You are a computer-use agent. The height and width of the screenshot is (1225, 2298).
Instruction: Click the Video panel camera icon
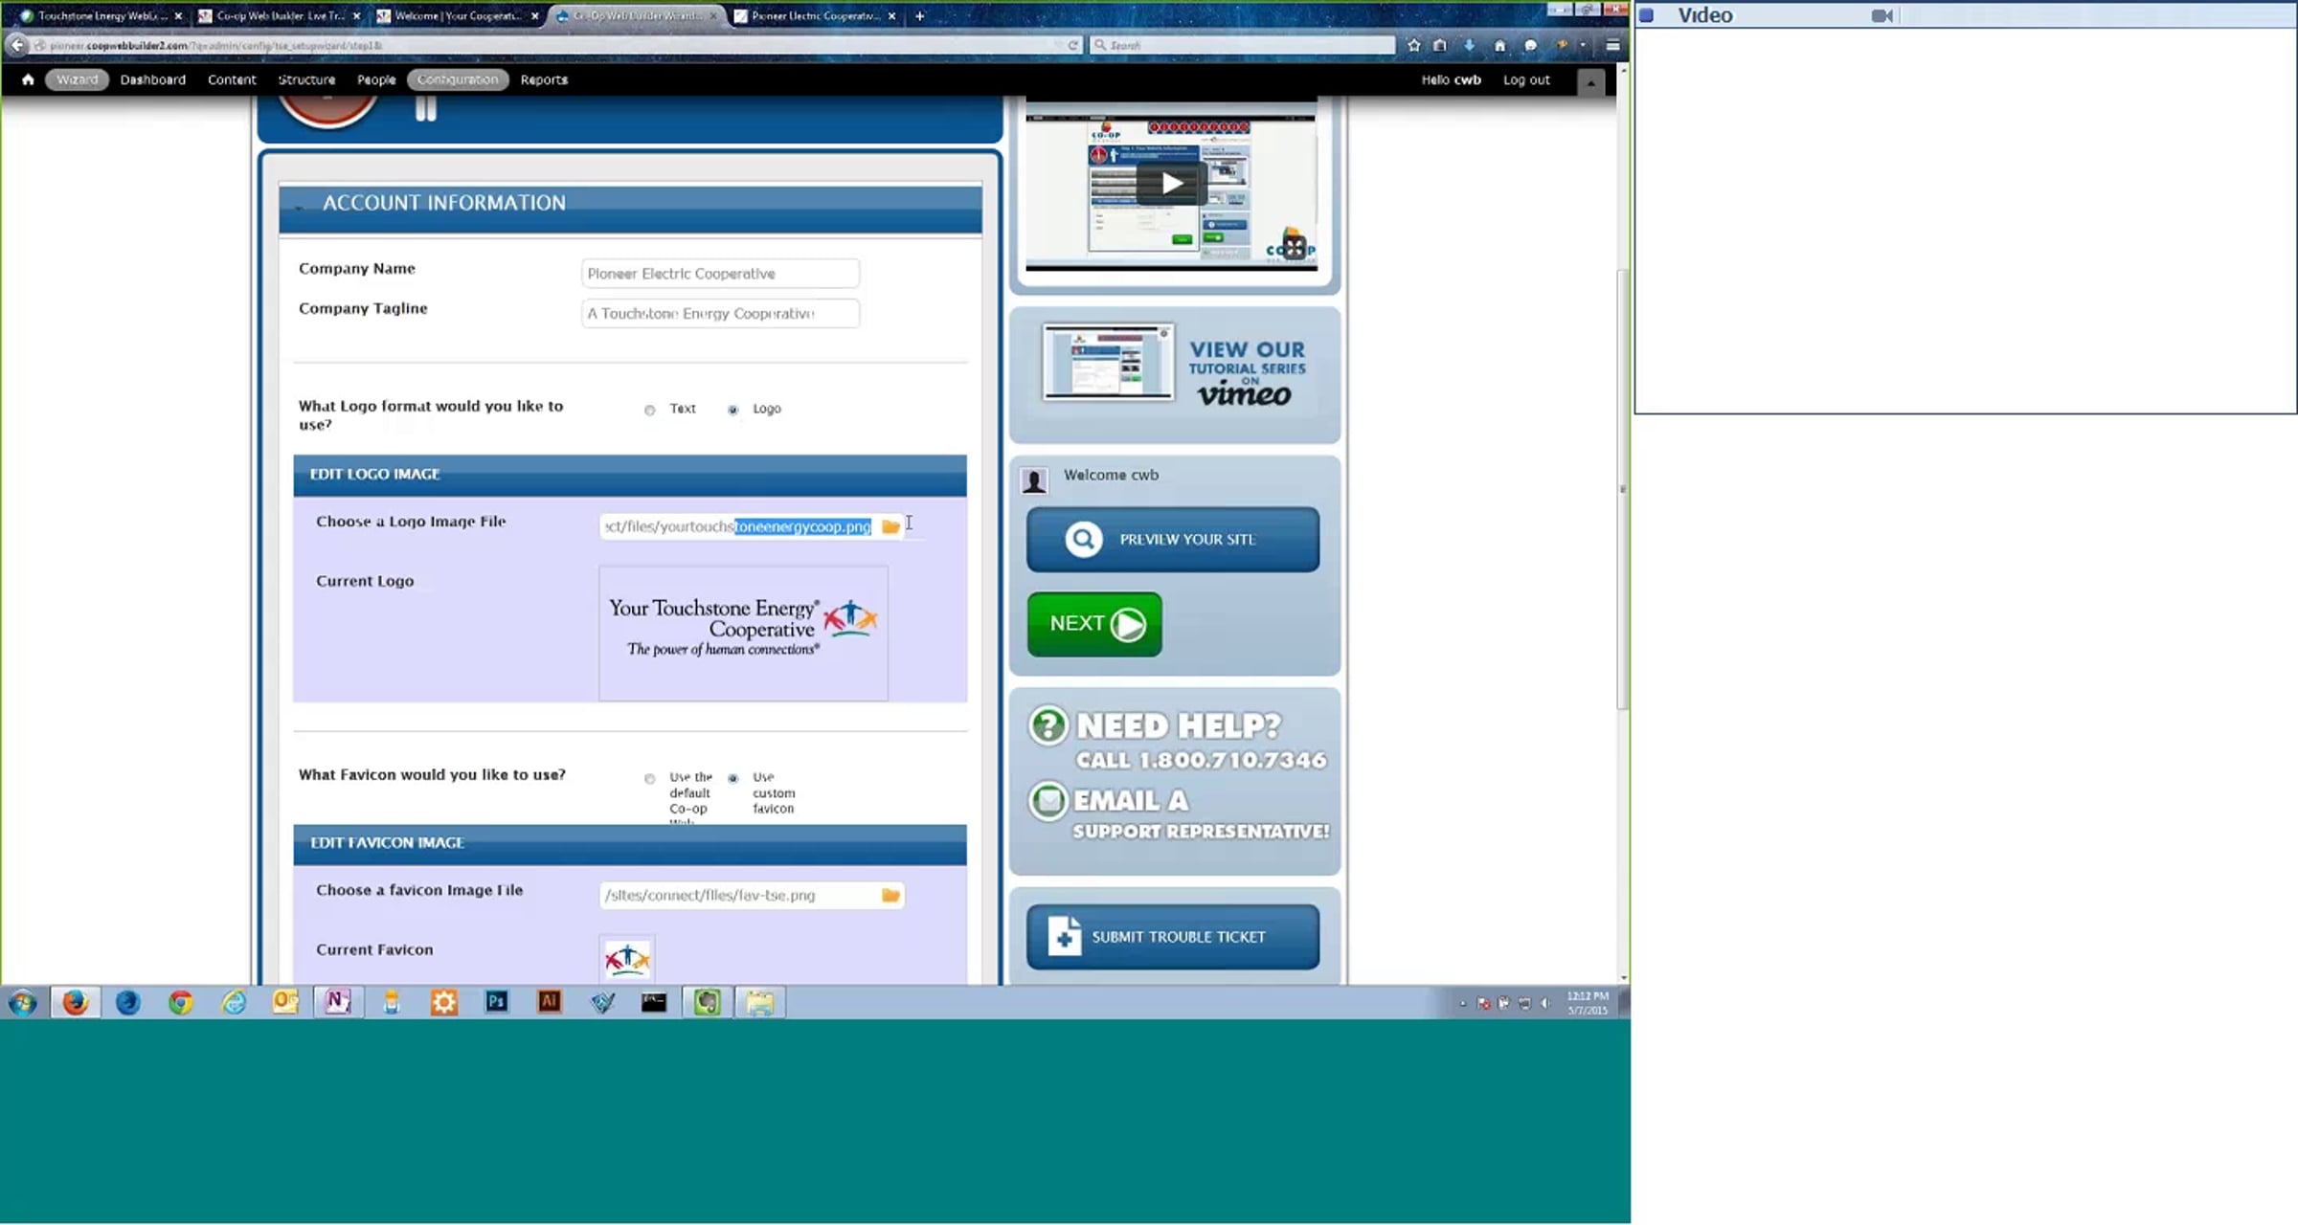pyautogui.click(x=1881, y=15)
